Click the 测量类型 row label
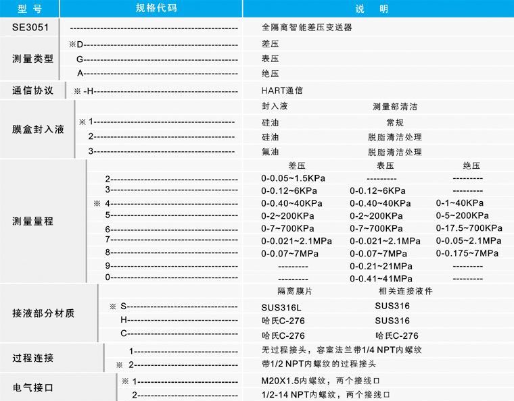Image resolution: width=514 pixels, height=401 pixels. click(32, 59)
